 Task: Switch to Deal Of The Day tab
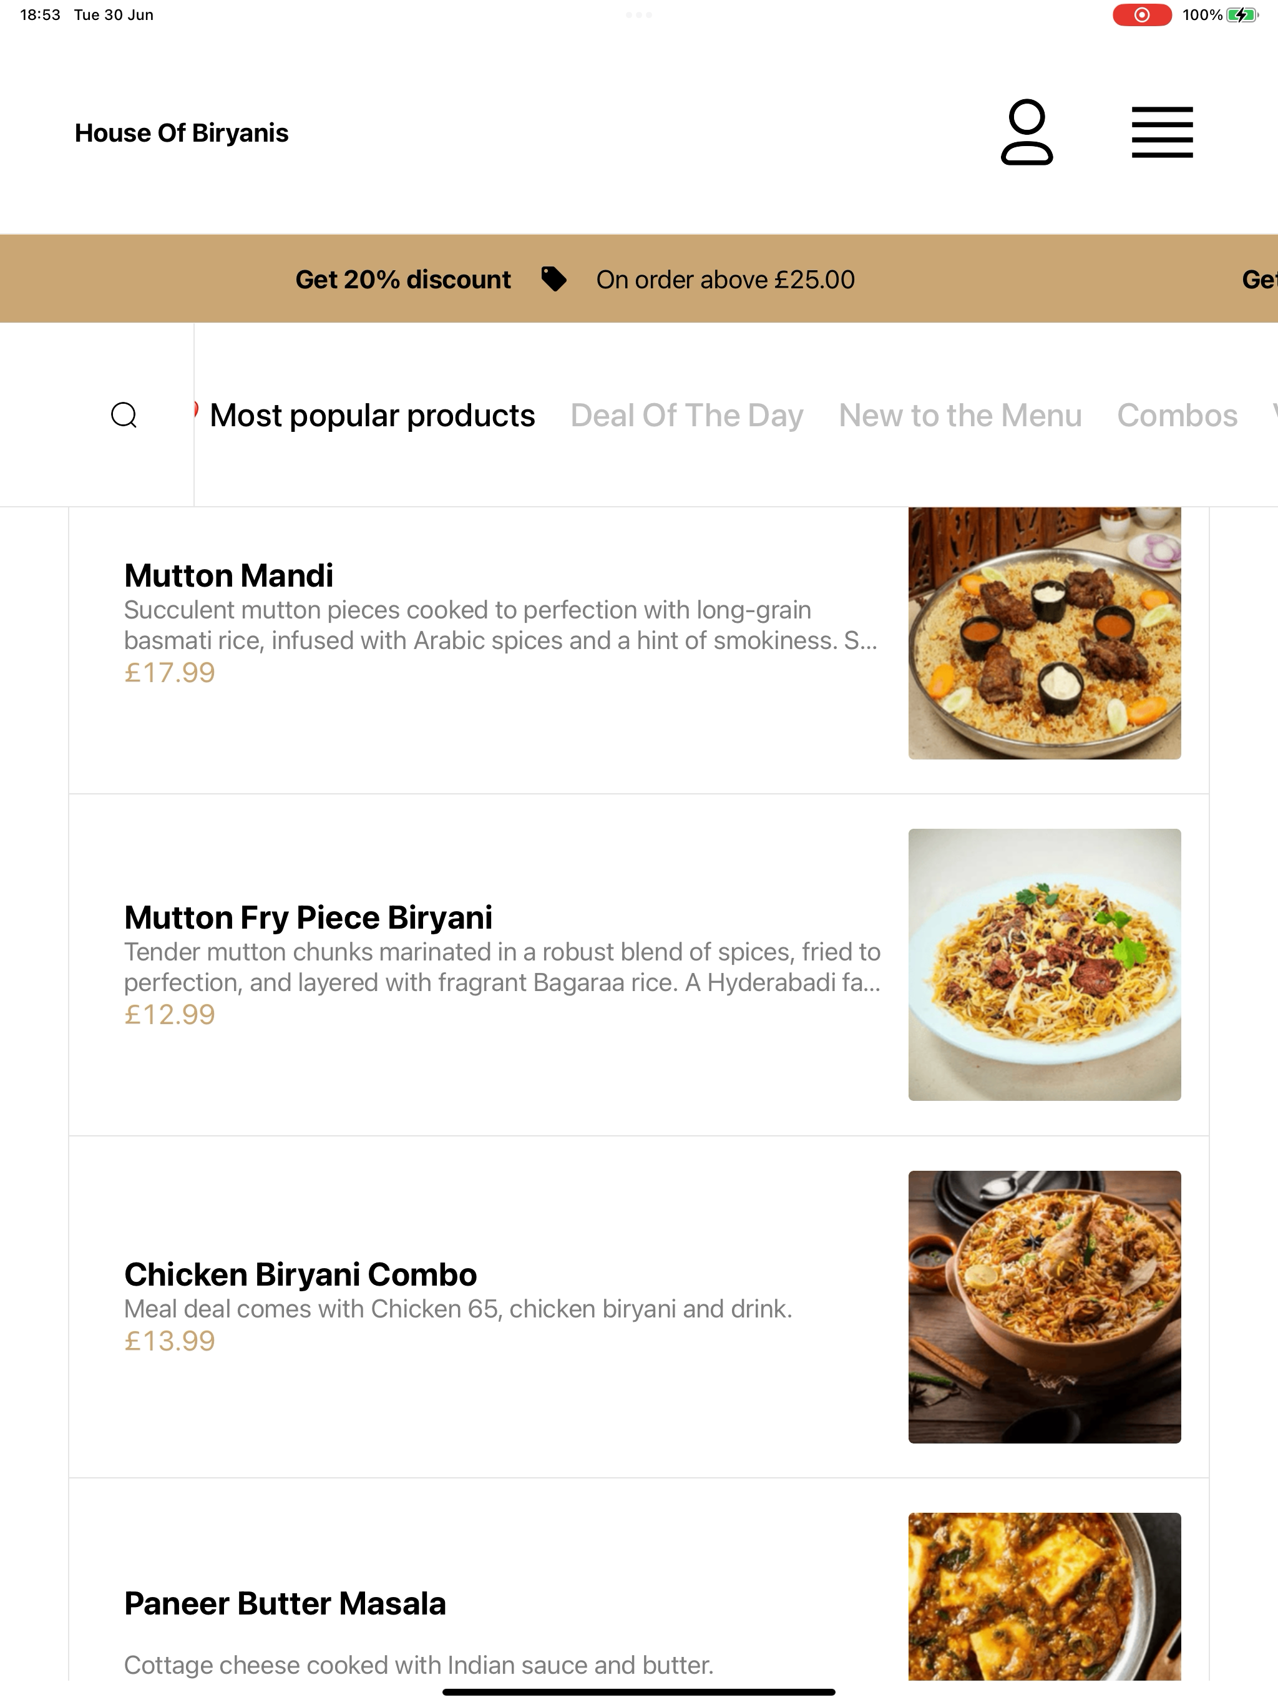[x=687, y=416]
